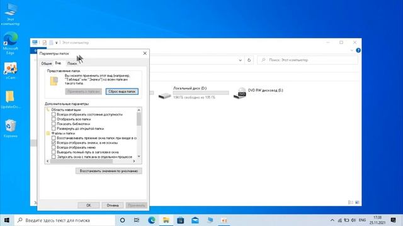Open Microsoft Store taskbar icon
Image resolution: width=403 pixels, height=226 pixels.
pyautogui.click(x=181, y=220)
